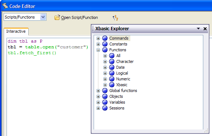The image size is (212, 136).
Task: Open the Scripts/Functions dropdown
Action: (43, 17)
